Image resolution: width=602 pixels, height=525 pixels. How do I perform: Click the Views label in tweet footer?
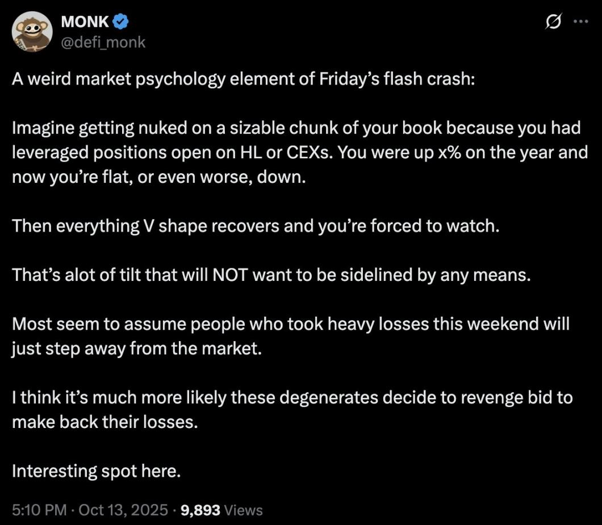point(244,510)
